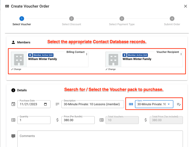The width and height of the screenshot is (193, 147).
Task: Click the Purchase Date field
Action: tap(30, 104)
